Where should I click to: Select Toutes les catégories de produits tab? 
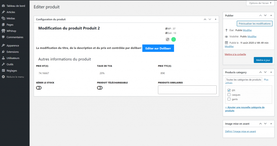[x=244, y=80]
